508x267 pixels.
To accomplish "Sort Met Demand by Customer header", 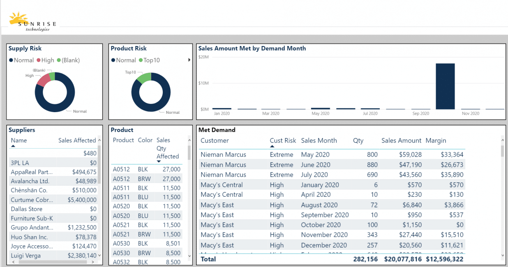I will tap(215, 140).
